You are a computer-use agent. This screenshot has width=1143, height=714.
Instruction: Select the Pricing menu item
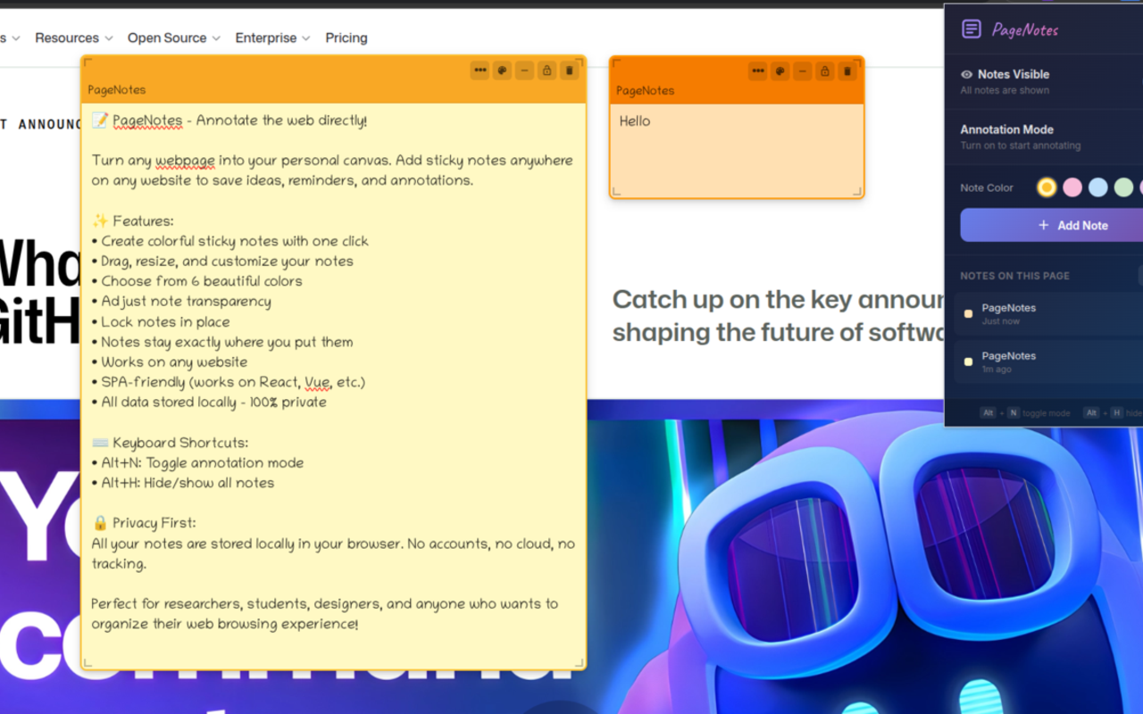346,37
